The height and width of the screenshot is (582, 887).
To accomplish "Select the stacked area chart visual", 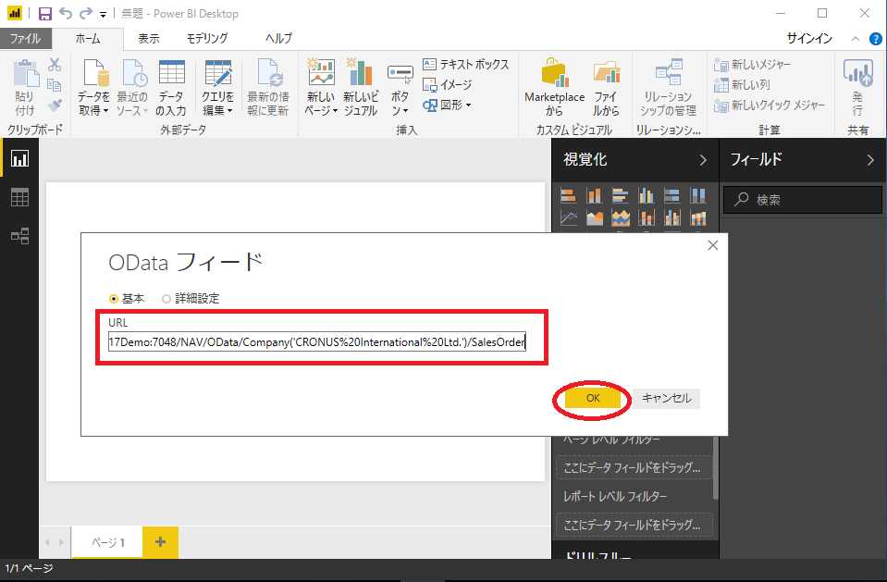I will pos(620,217).
